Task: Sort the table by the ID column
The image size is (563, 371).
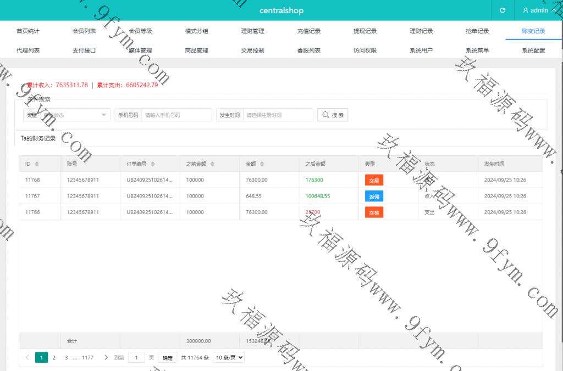Action: (x=37, y=164)
